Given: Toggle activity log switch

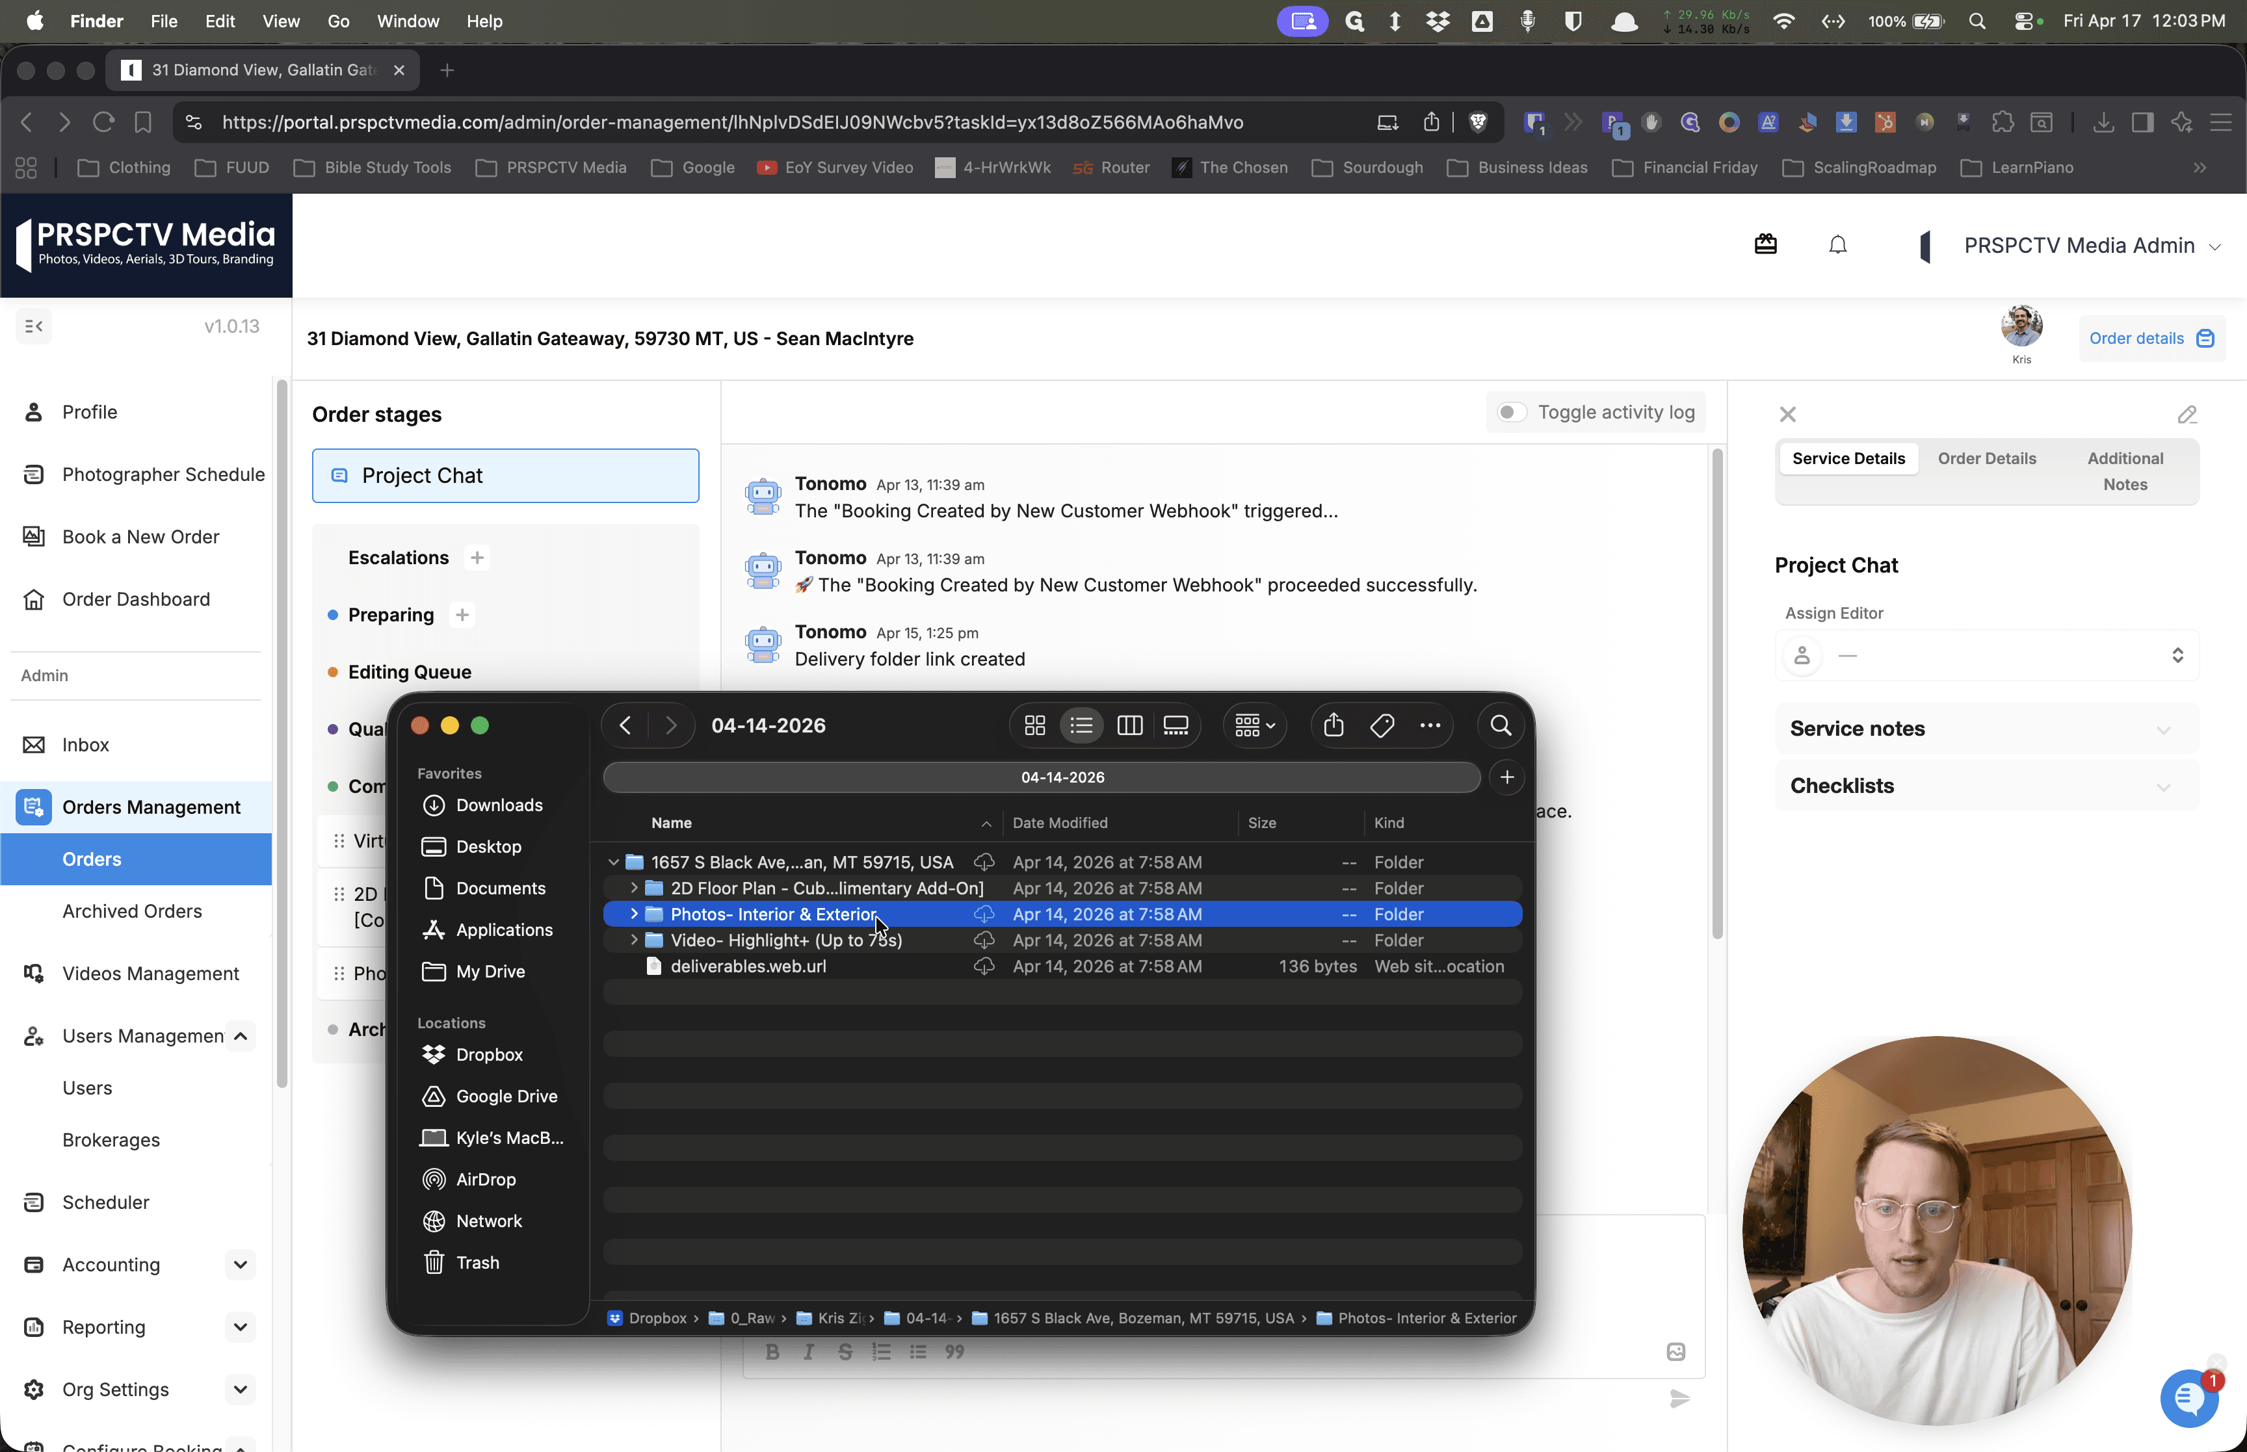Looking at the screenshot, I should (1512, 412).
